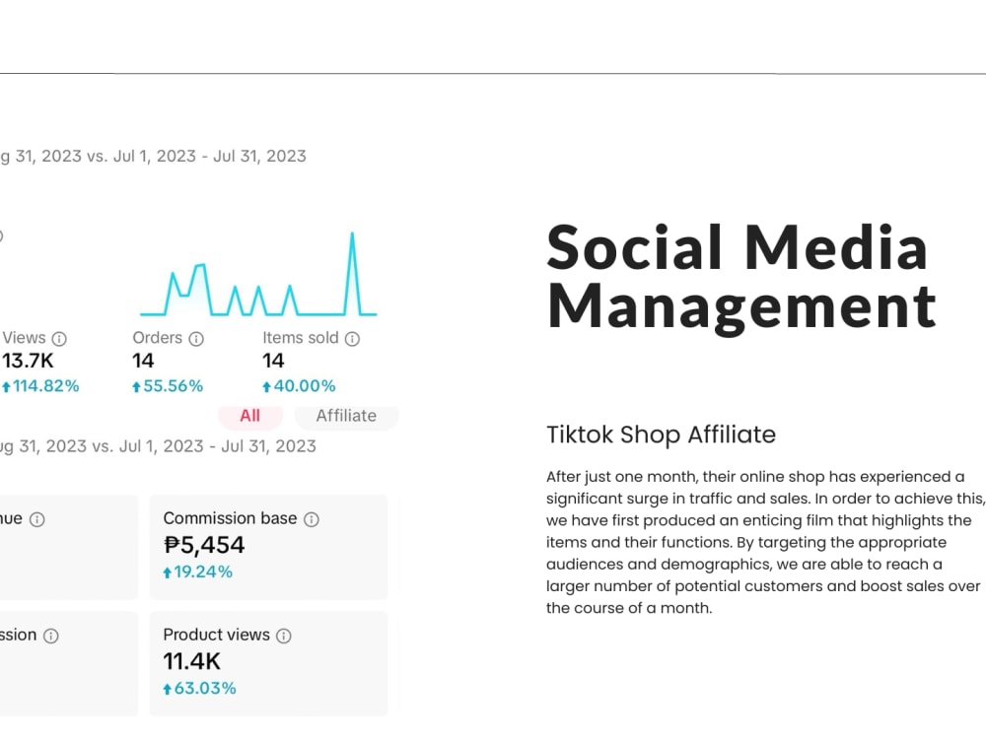This screenshot has height=739, width=986.
Task: Open info icon next to Views
Action: point(59,339)
